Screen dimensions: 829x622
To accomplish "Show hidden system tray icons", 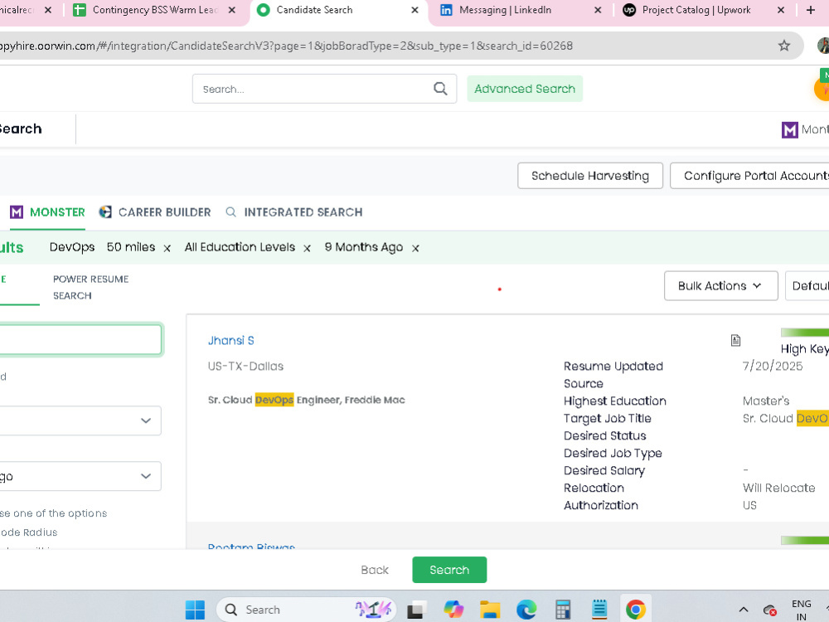I will tap(744, 610).
